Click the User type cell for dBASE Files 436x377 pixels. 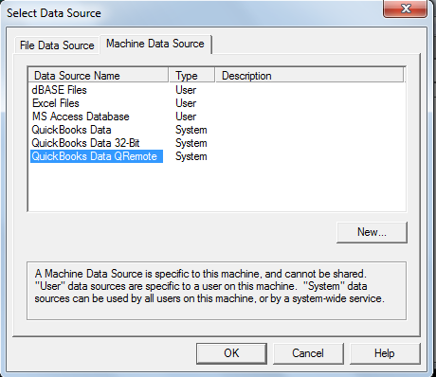(x=186, y=90)
